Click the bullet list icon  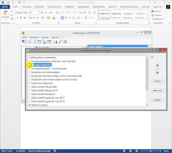[x=62, y=12]
